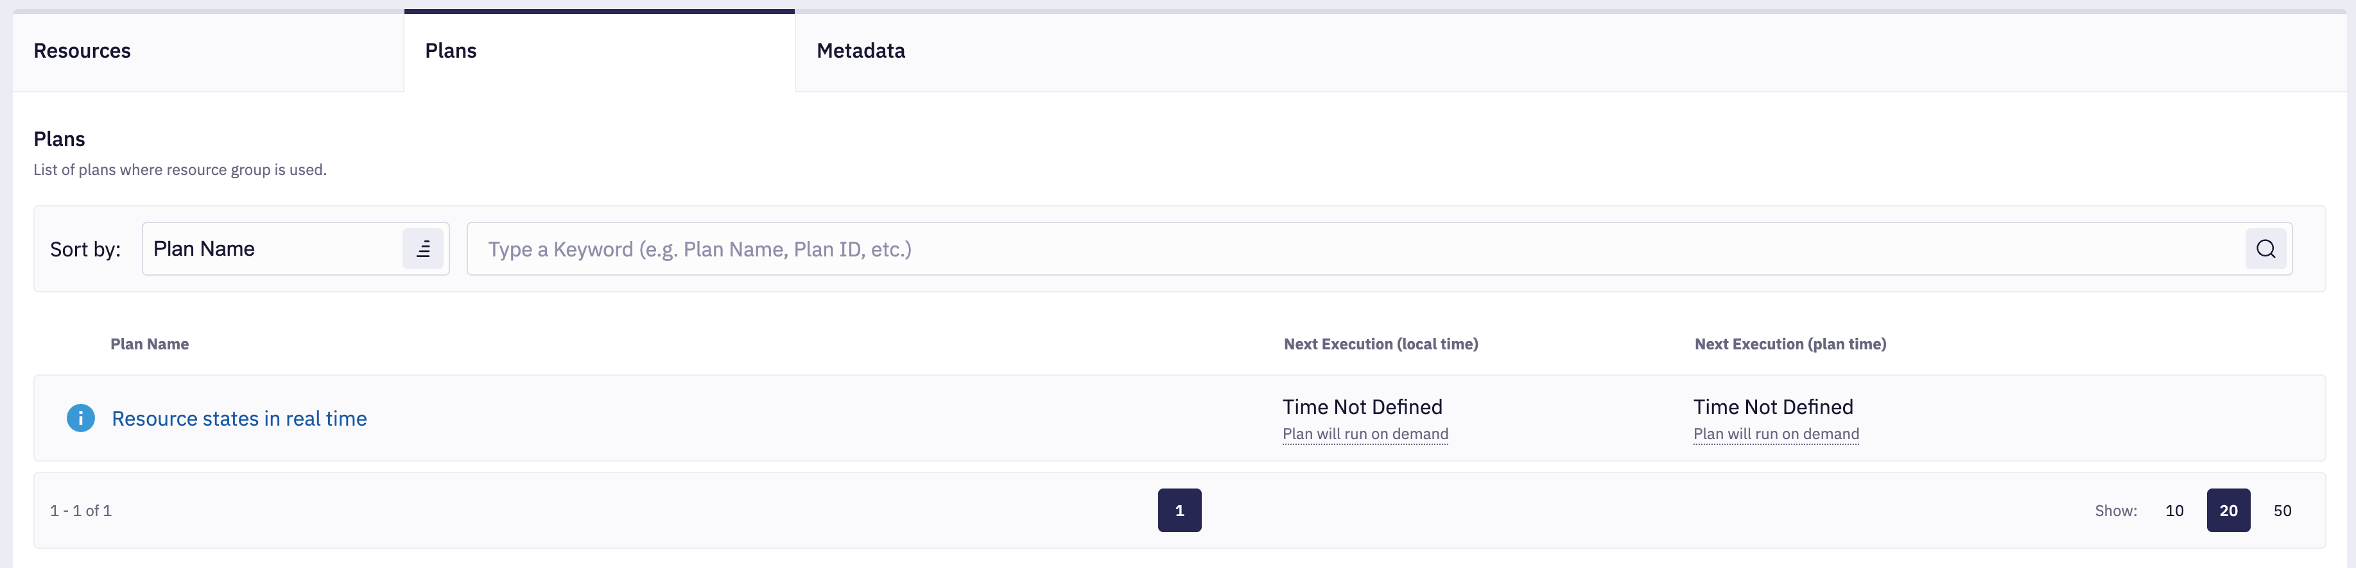The width and height of the screenshot is (2356, 568).
Task: Open the Resource states in real time link
Action: pyautogui.click(x=239, y=418)
